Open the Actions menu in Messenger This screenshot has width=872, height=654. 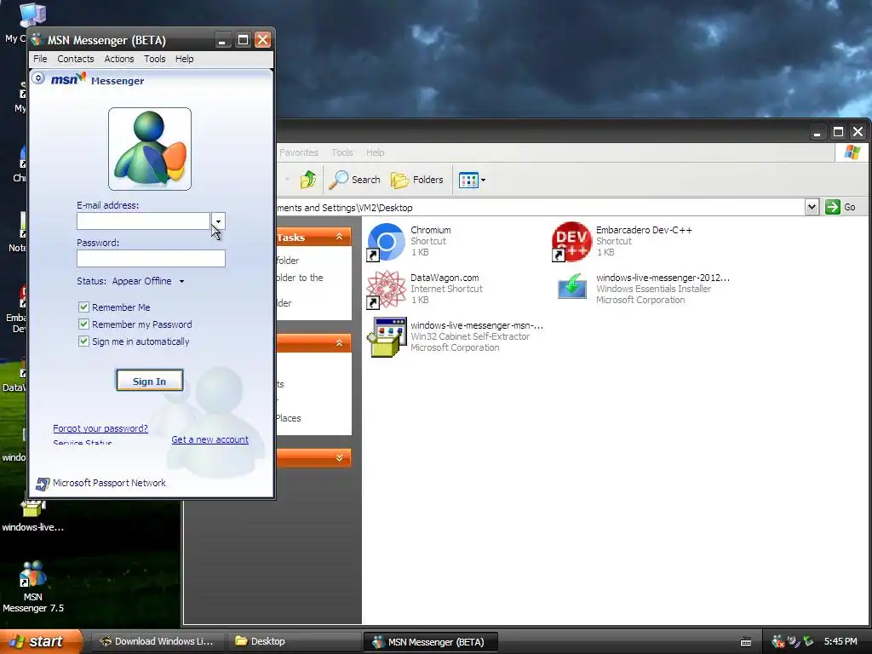[x=119, y=59]
